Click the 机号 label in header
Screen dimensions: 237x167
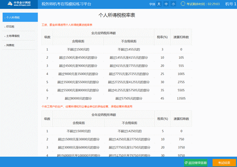[229, 4]
